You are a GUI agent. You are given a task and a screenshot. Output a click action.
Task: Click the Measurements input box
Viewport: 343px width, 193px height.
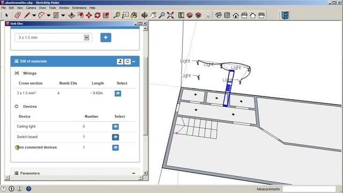pos(309,189)
